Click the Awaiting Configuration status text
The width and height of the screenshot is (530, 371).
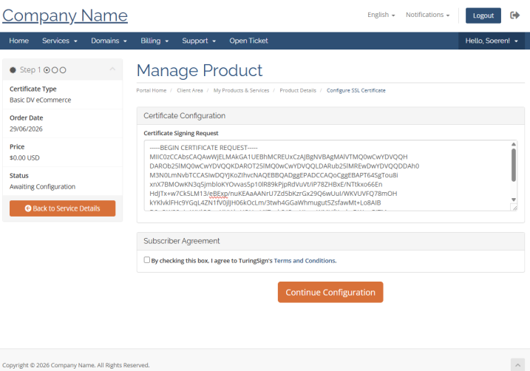[42, 187]
